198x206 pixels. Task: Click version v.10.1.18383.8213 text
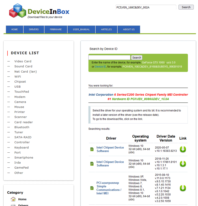pyautogui.click(x=166, y=151)
